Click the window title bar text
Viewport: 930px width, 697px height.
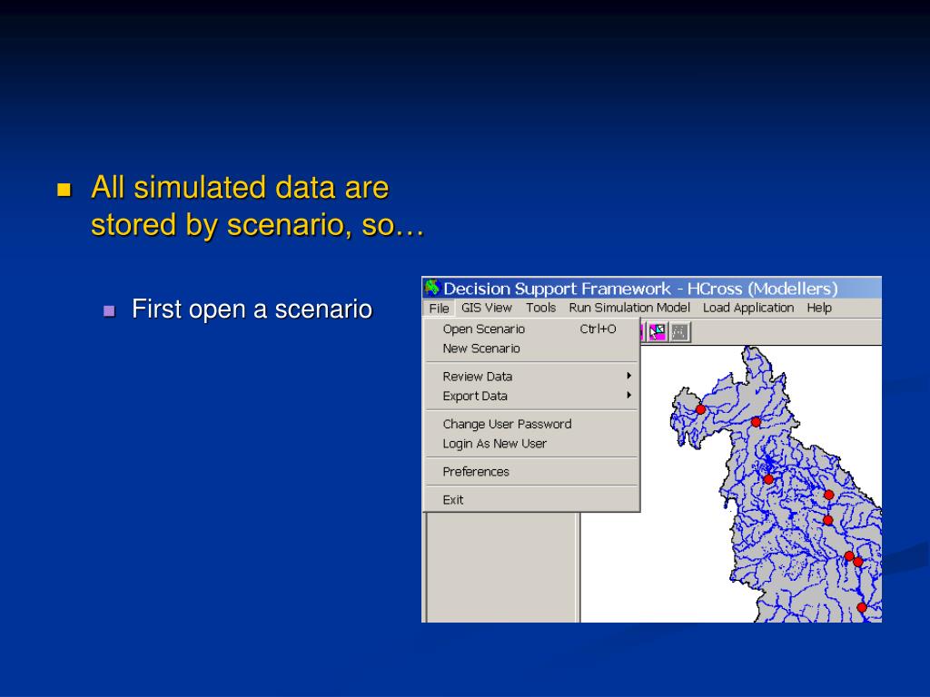pos(640,289)
